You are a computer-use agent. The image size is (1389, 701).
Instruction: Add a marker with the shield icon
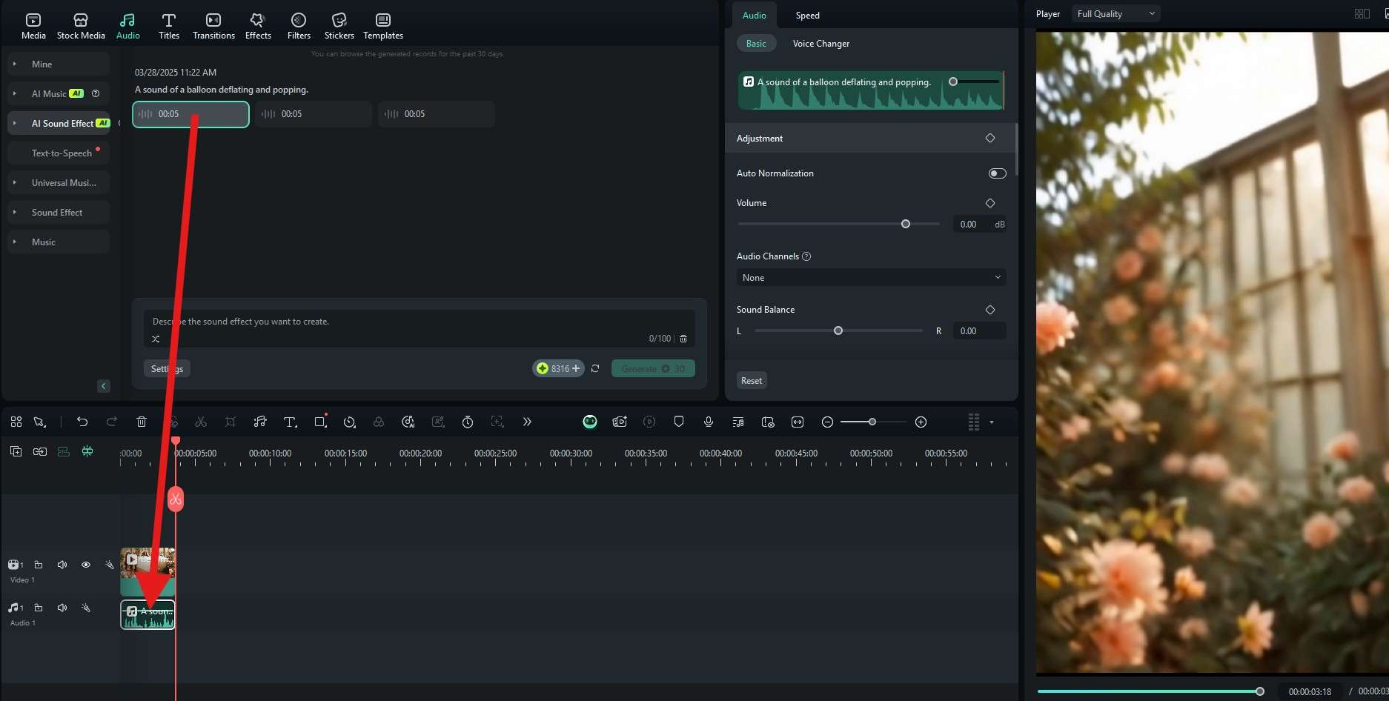(679, 422)
